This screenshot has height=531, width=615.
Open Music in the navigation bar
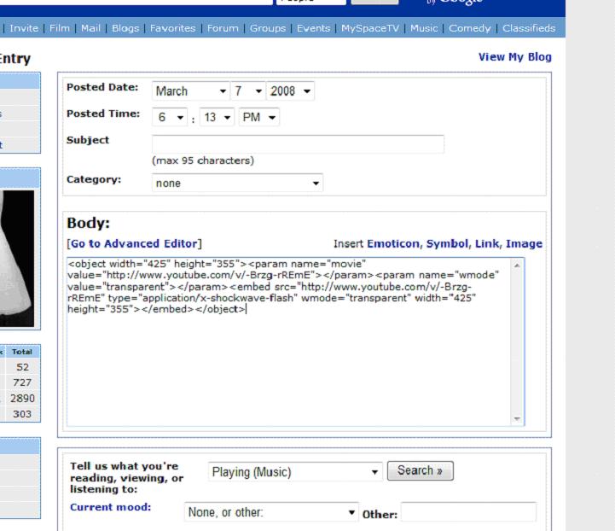[x=424, y=28]
